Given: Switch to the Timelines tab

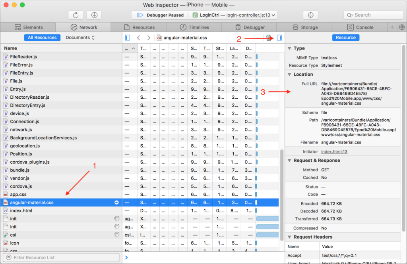Looking at the screenshot, I should (x=194, y=27).
